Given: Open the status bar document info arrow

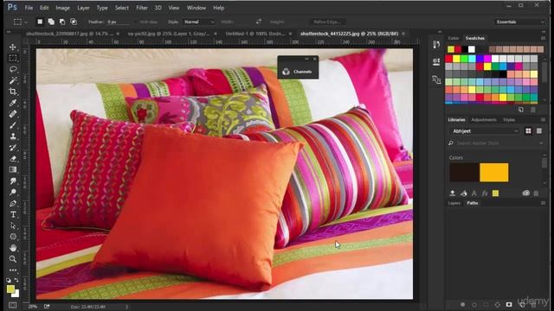Looking at the screenshot, I should pos(127,307).
